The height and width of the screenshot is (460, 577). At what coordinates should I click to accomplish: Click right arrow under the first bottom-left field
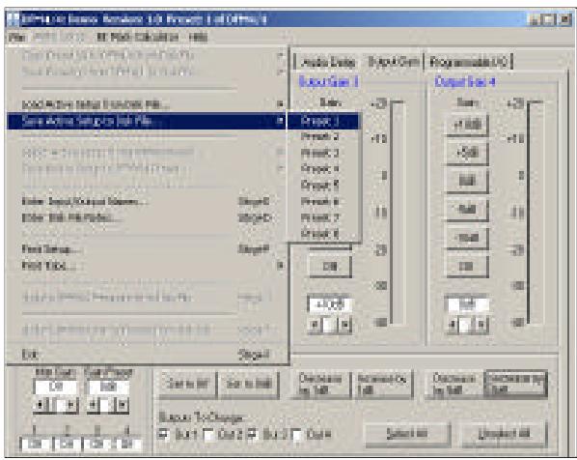click(x=70, y=405)
